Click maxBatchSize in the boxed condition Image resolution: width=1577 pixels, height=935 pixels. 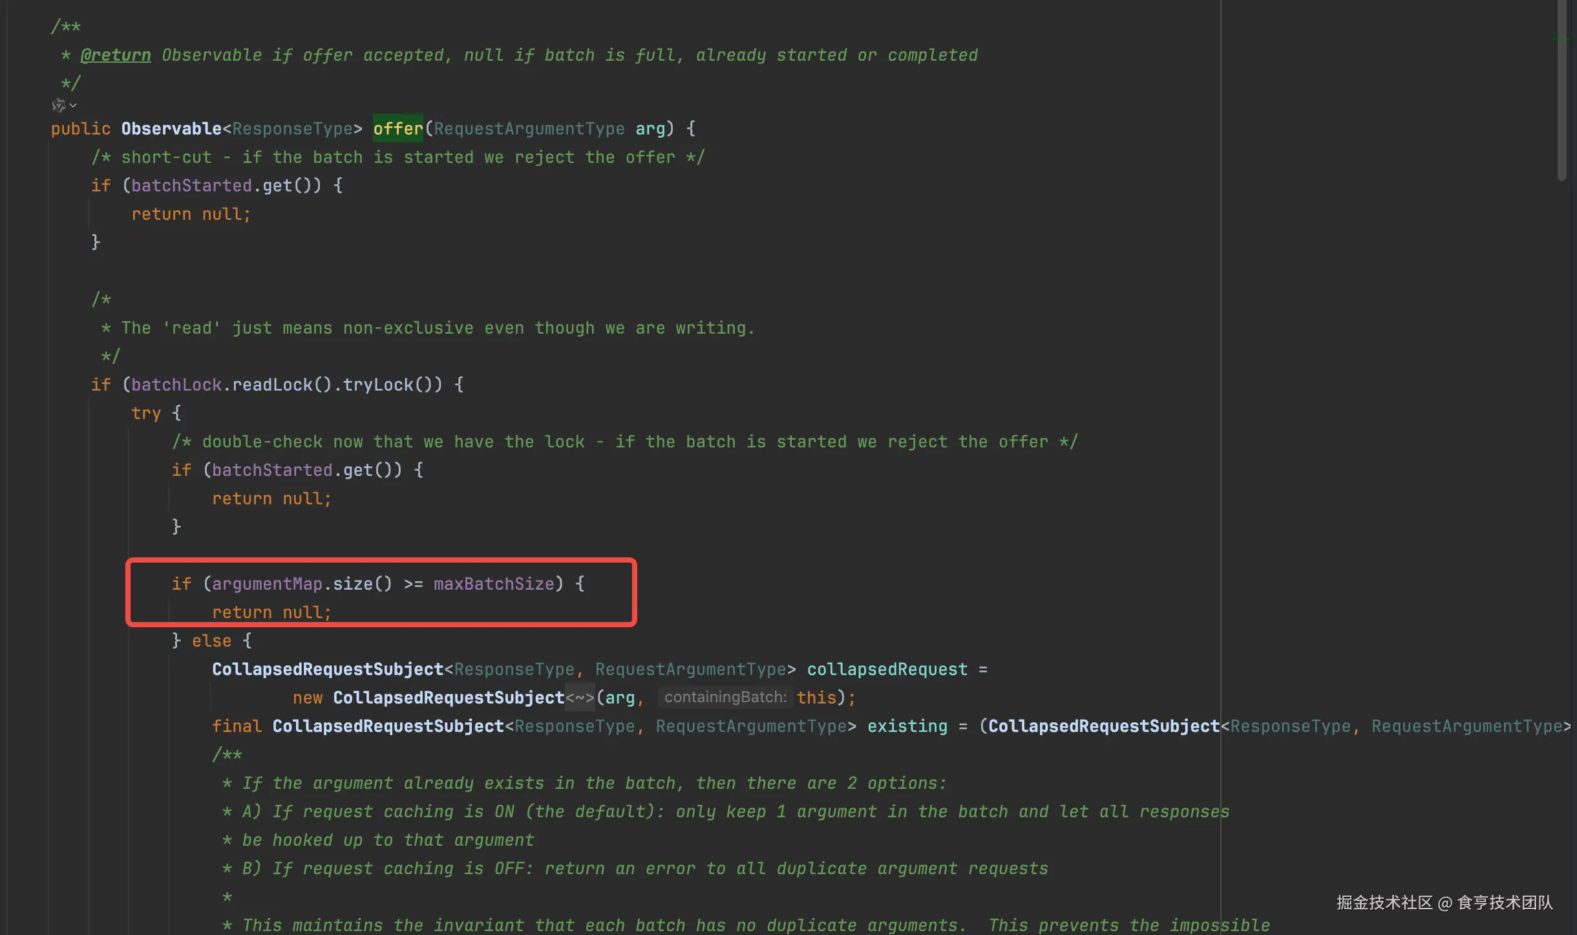click(x=494, y=584)
